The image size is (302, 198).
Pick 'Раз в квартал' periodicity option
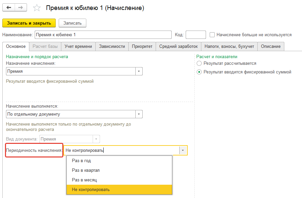pos(86,170)
